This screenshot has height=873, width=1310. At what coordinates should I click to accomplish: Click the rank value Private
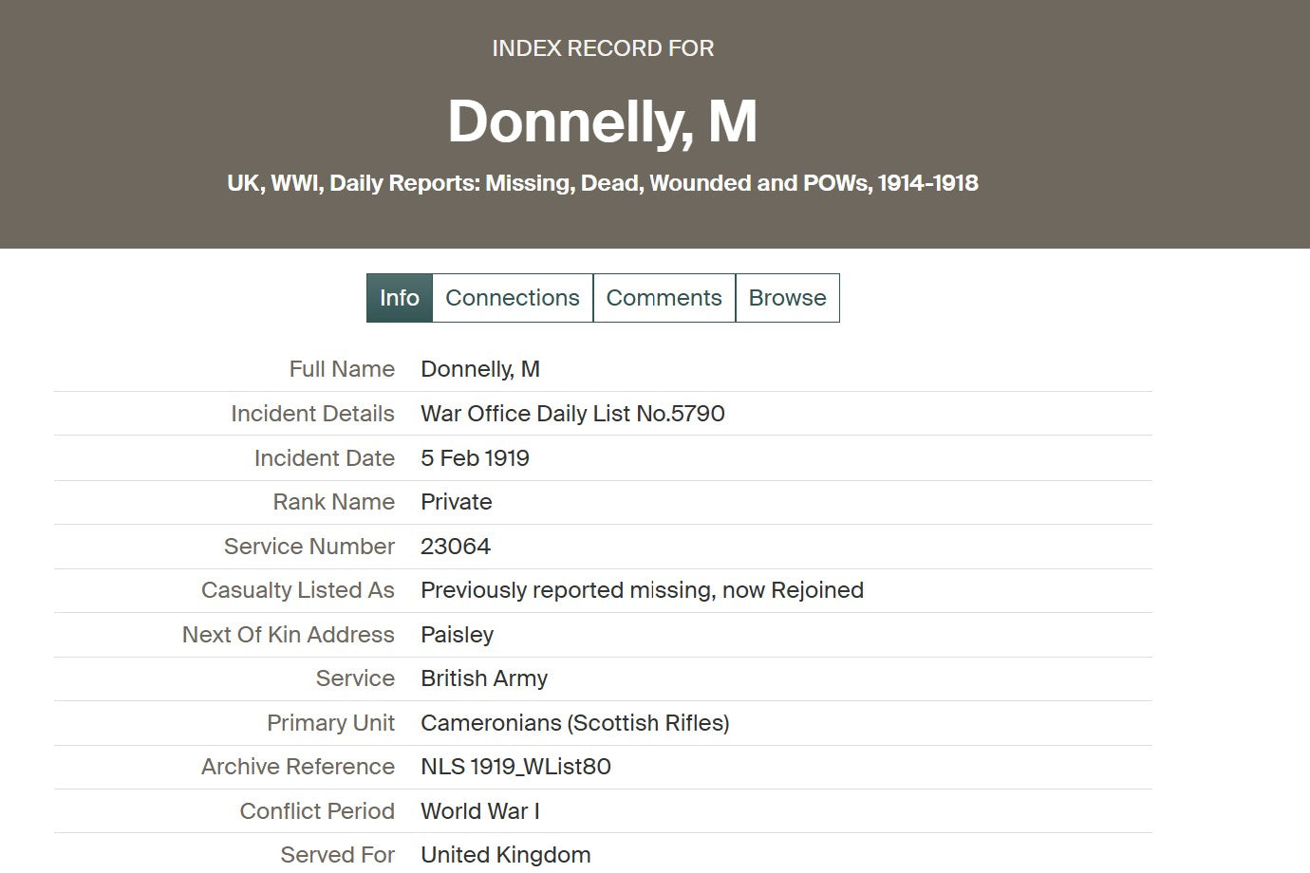457,502
